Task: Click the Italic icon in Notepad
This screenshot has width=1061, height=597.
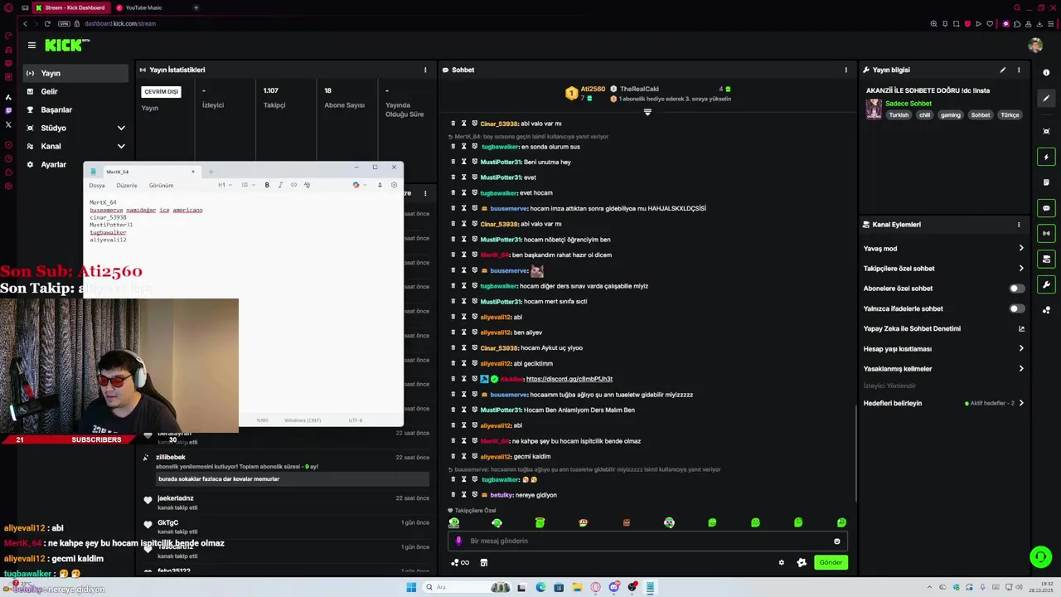Action: click(x=280, y=185)
